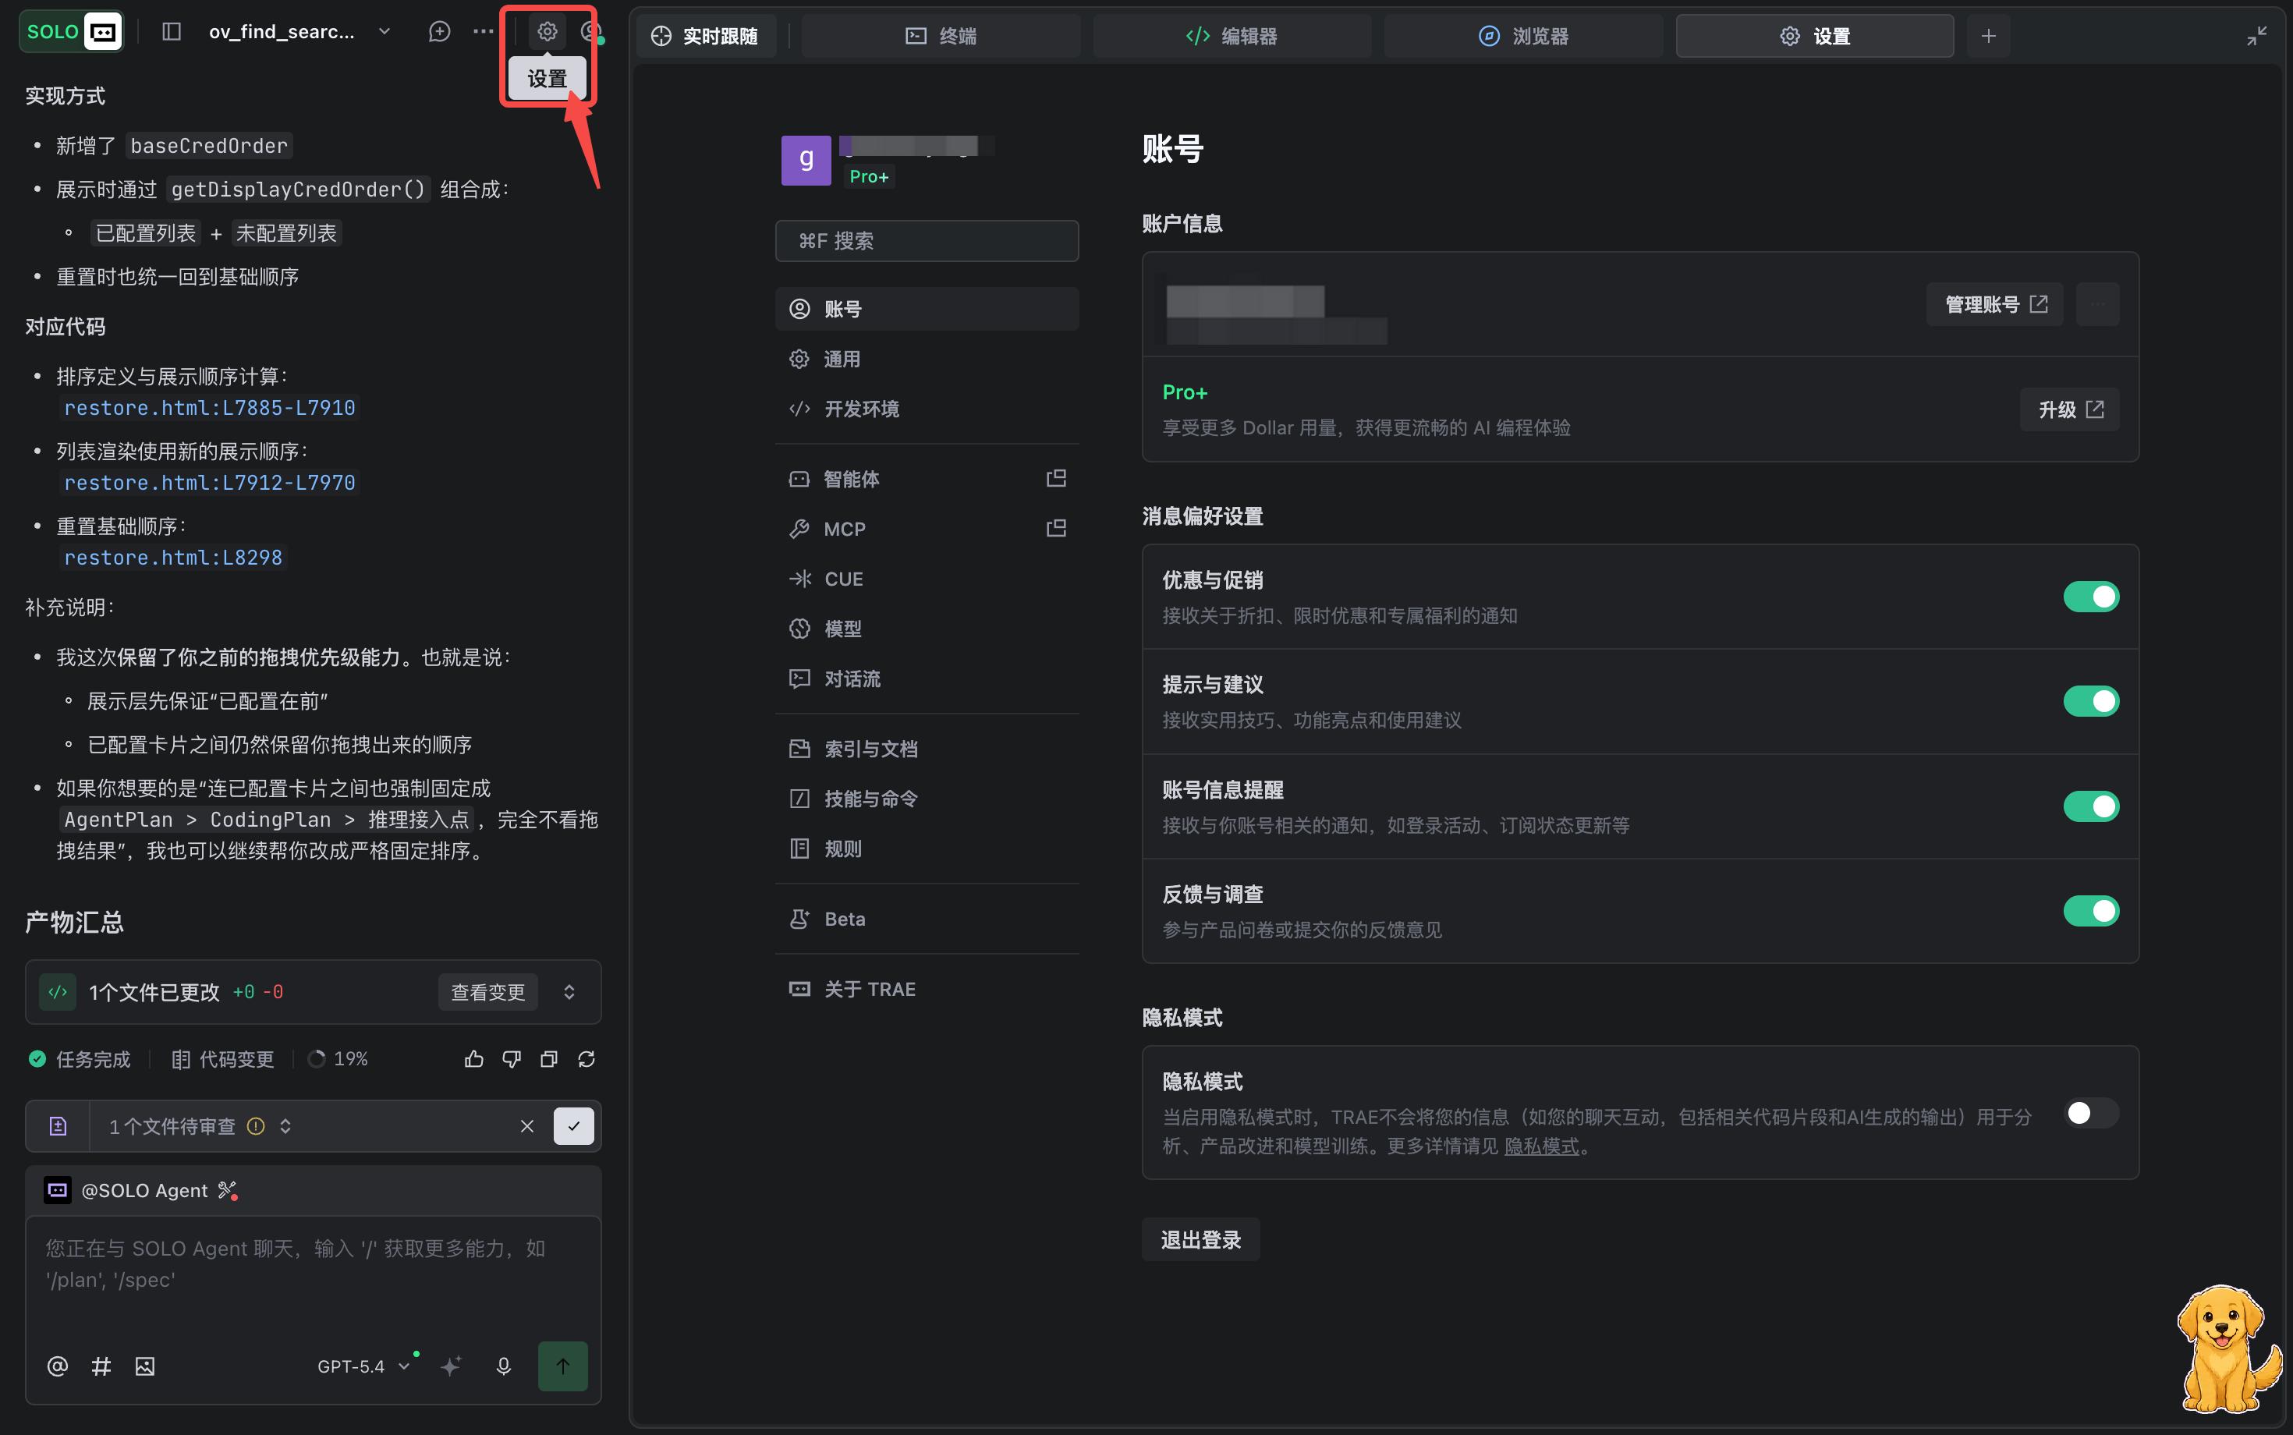Add a new panel tab with plus
Viewport: 2293px width, 1435px height.
coord(1988,36)
